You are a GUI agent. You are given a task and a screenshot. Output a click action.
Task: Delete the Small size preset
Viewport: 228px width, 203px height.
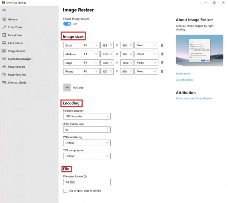pyautogui.click(x=162, y=45)
